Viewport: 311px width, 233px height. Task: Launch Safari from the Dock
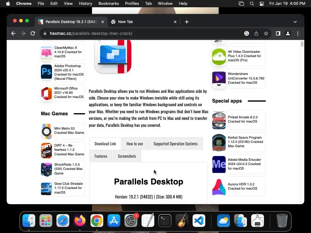pos(63,221)
